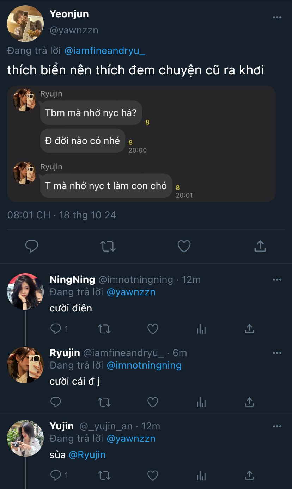Image resolution: width=292 pixels, height=489 pixels.
Task: Open the @Ryujin mention in Yujin's reply
Action: coord(87,455)
